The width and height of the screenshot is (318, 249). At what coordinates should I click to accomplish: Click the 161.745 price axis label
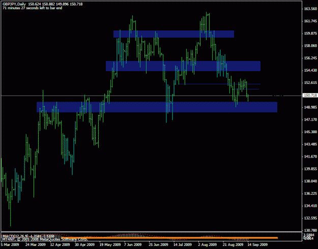click(310, 21)
